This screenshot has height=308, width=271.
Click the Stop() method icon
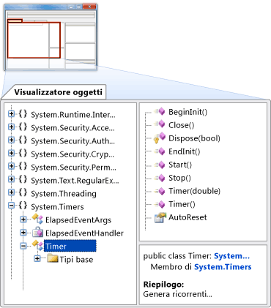coord(160,178)
